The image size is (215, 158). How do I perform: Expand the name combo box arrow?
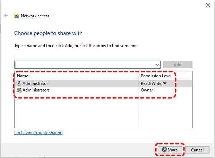(x=158, y=65)
